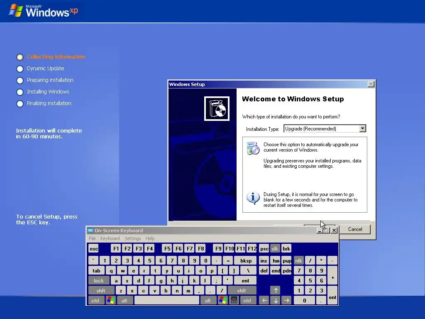Open the Installation Type dropdown arrow

coord(362,129)
